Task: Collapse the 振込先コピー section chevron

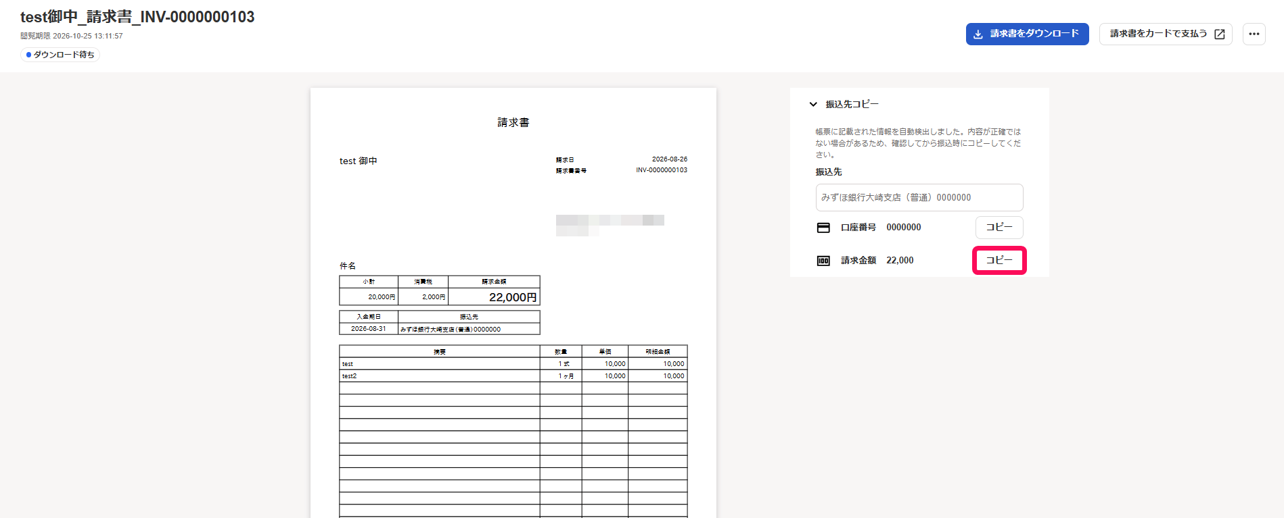Action: [x=813, y=104]
